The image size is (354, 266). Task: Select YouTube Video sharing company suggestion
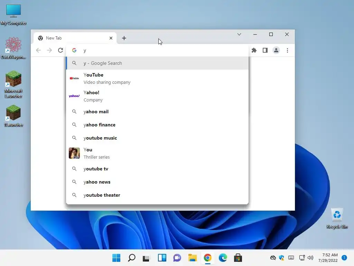[x=157, y=78]
